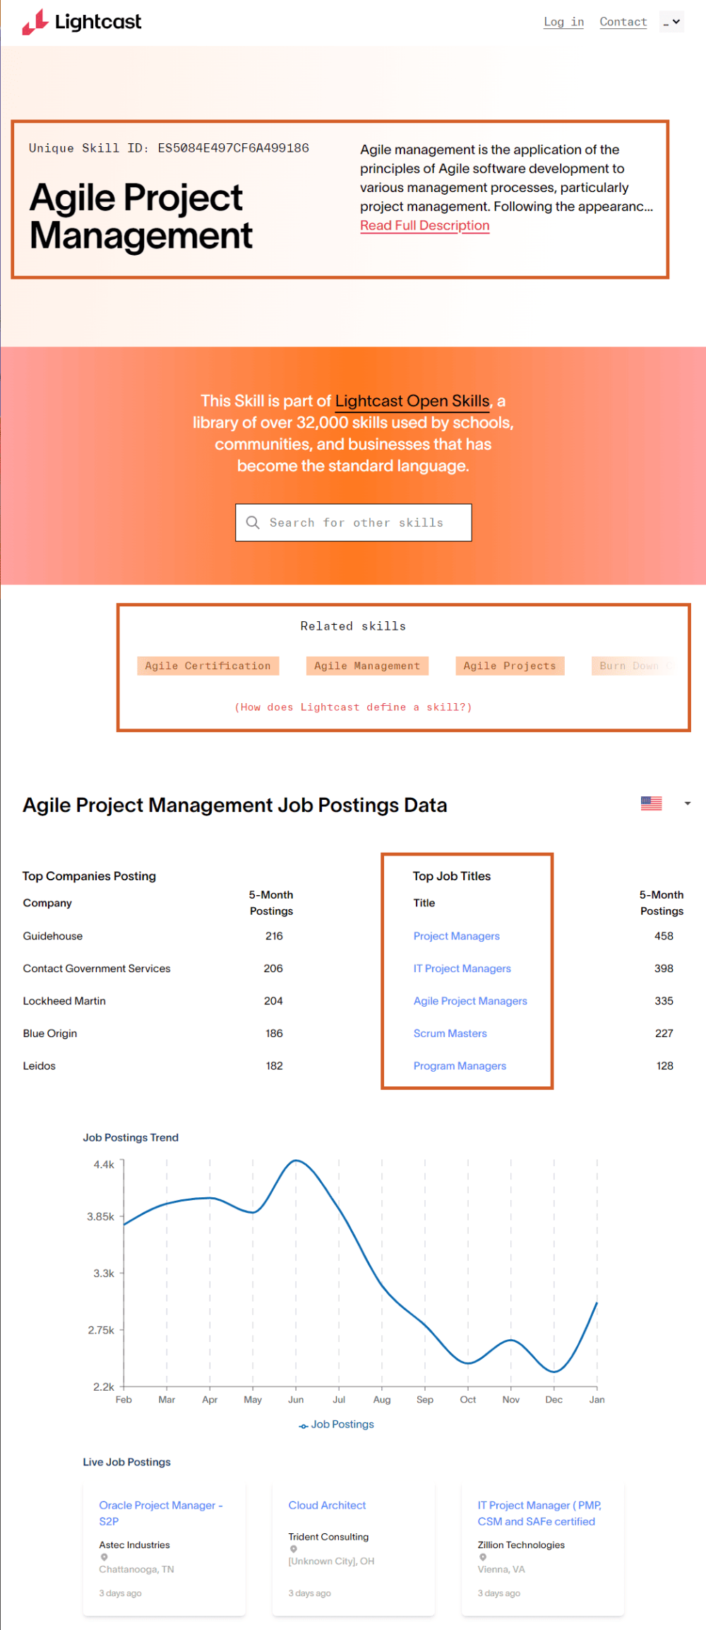
Task: Click the Astec Industries company text
Action: pos(134,1545)
